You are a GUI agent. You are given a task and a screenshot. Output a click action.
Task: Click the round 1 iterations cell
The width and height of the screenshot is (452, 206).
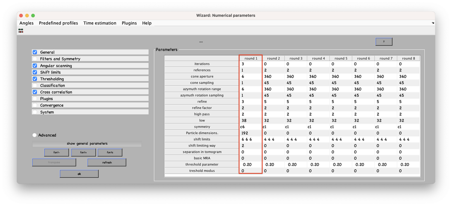click(x=250, y=64)
